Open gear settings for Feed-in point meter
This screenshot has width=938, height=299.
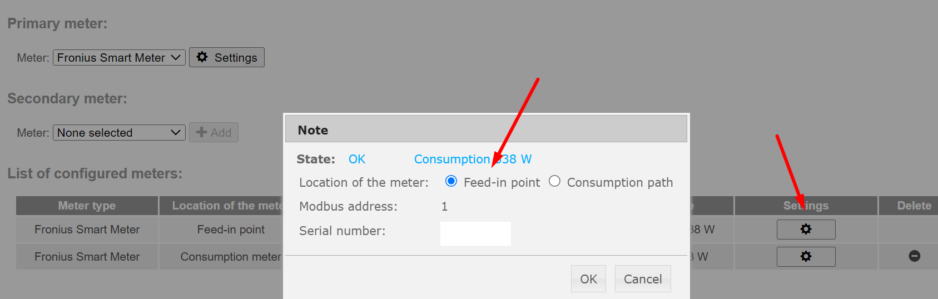[x=806, y=230]
